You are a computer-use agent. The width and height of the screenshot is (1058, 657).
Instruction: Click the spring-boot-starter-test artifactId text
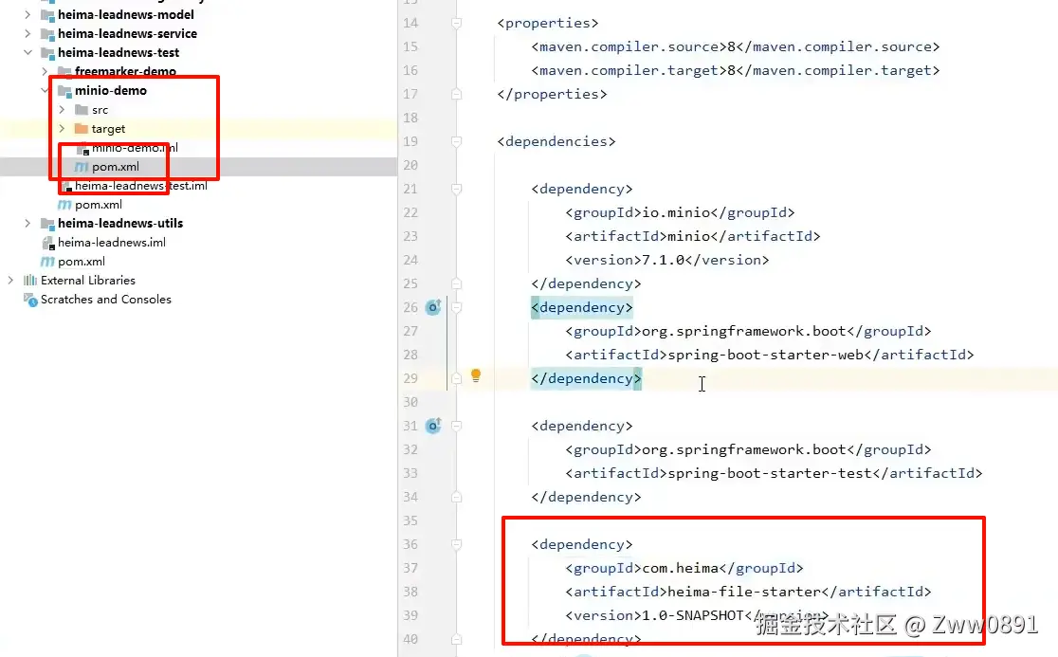(770, 473)
